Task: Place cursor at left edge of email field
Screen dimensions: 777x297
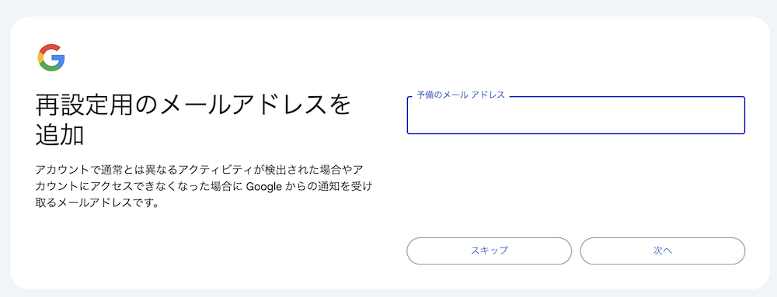Action: coord(413,115)
